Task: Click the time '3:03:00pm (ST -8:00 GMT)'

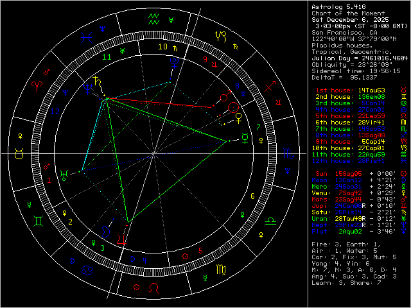Action: (x=362, y=26)
